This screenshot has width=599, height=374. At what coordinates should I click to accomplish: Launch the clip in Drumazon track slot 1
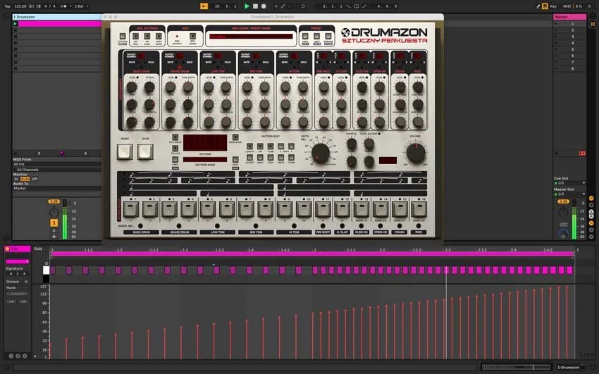16,24
